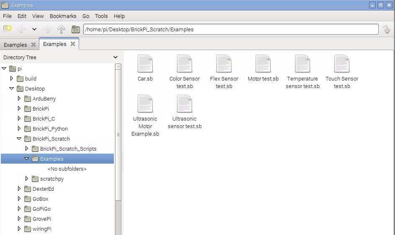
Task: Open the Directory Tree side pane dropdown
Action: [115, 57]
